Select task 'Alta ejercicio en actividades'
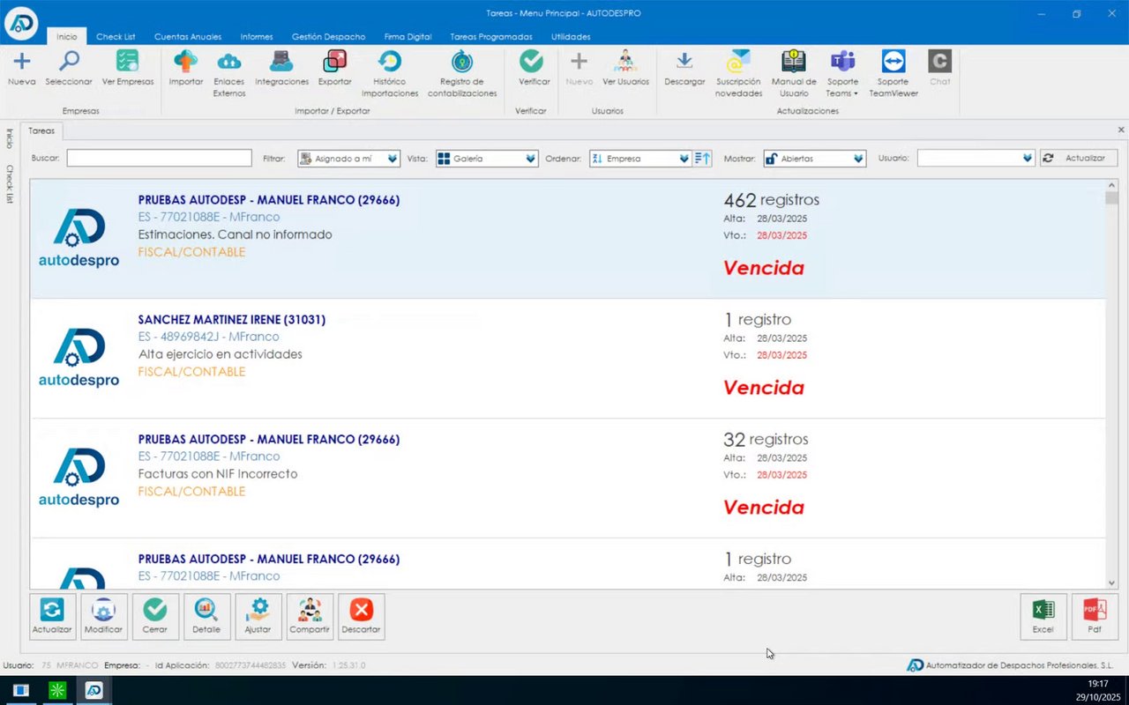 click(x=568, y=359)
